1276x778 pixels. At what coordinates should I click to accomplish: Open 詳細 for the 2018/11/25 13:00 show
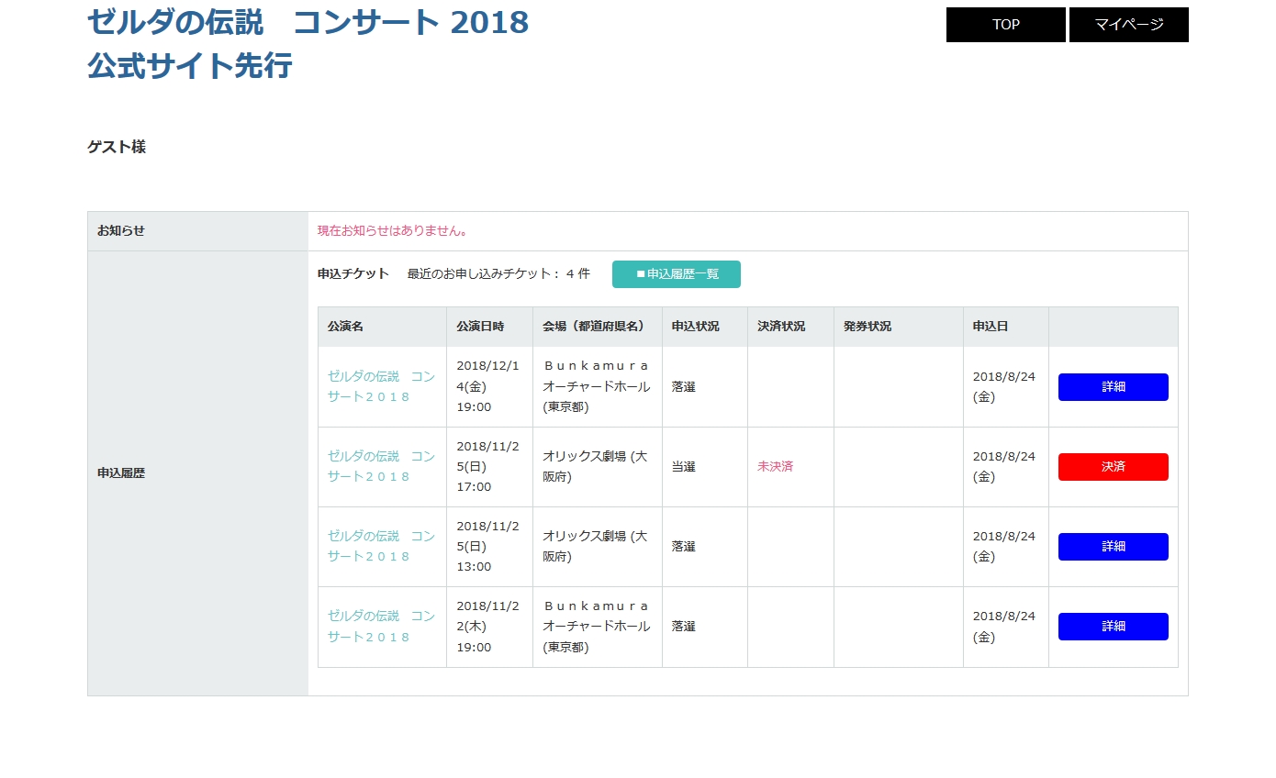tap(1113, 547)
